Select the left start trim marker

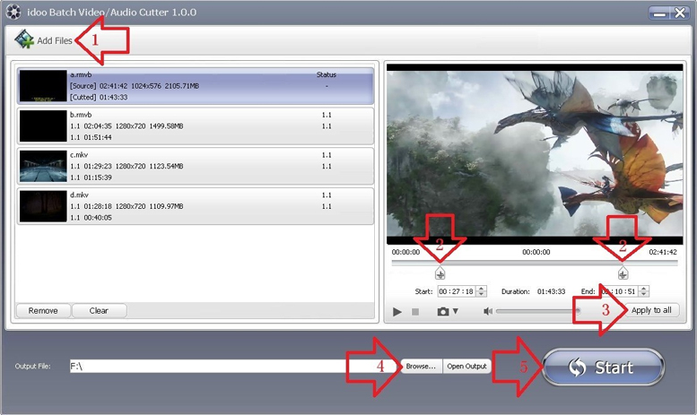(x=440, y=273)
